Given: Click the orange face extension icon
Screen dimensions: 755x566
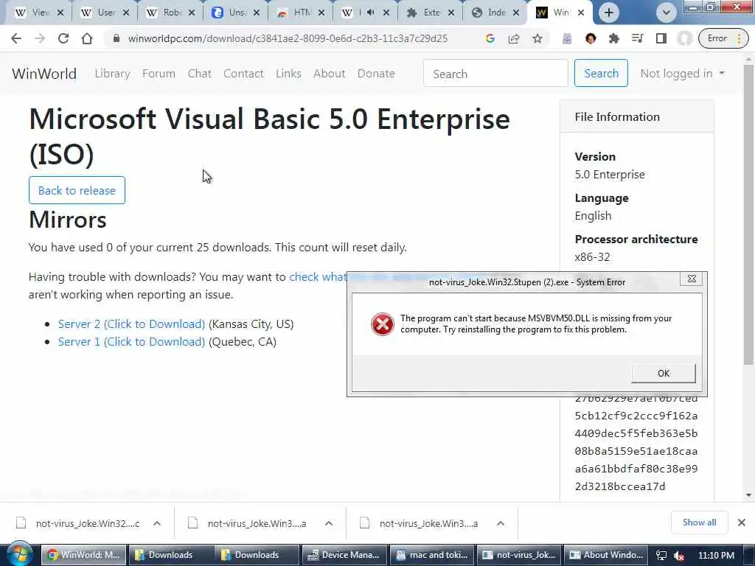Looking at the screenshot, I should [x=591, y=38].
